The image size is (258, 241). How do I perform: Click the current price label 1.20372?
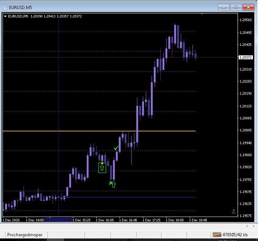pyautogui.click(x=246, y=58)
